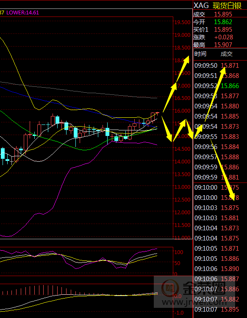The image size is (247, 318).
Task: Select the green 15.866 tick at 09:09:52
Action: (230, 86)
